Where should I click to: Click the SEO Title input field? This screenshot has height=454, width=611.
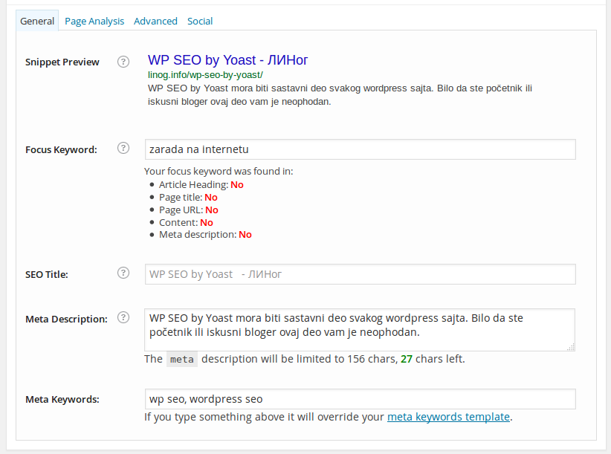[x=360, y=274]
